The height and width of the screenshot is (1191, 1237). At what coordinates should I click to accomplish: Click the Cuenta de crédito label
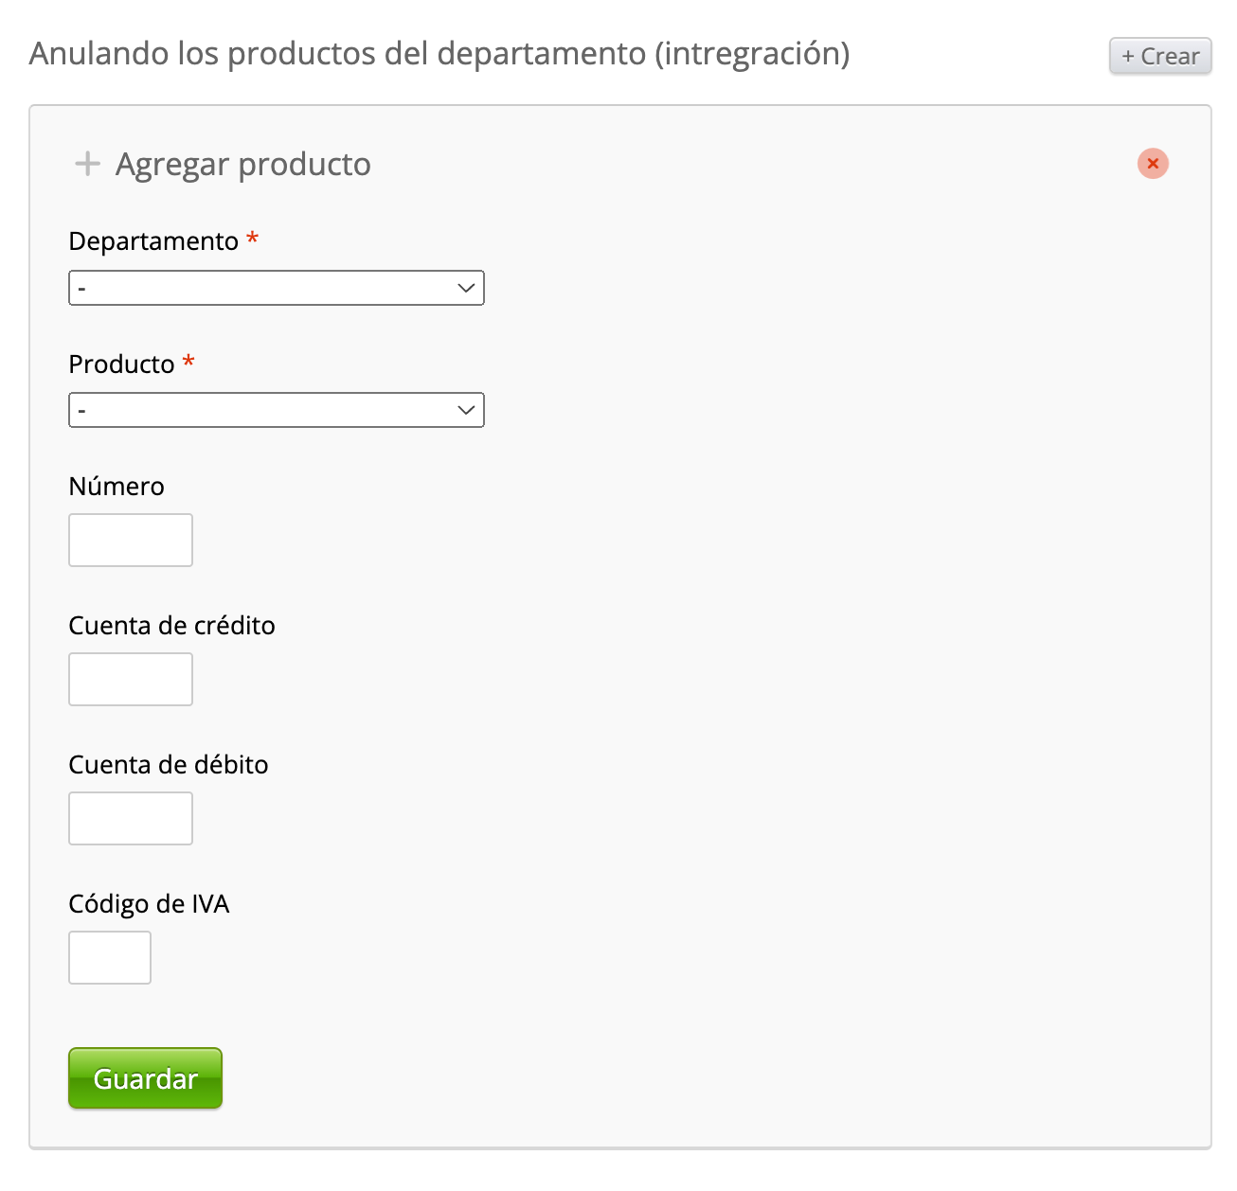(171, 626)
